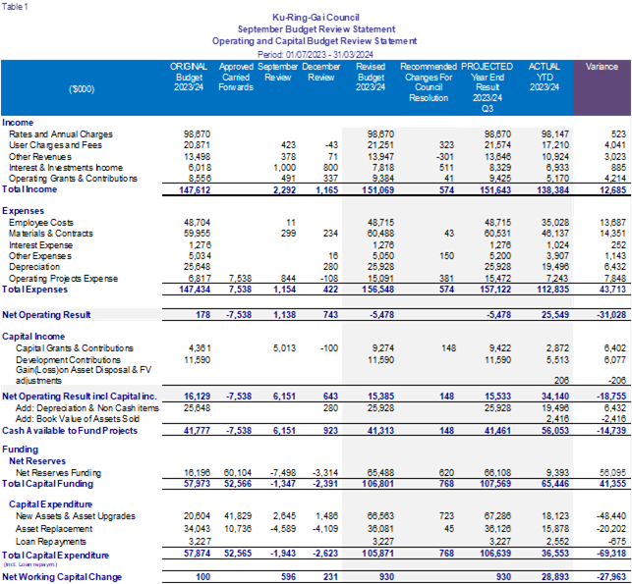
Task: Click 'Net Working Capital Change' row label
Action: 62,577
